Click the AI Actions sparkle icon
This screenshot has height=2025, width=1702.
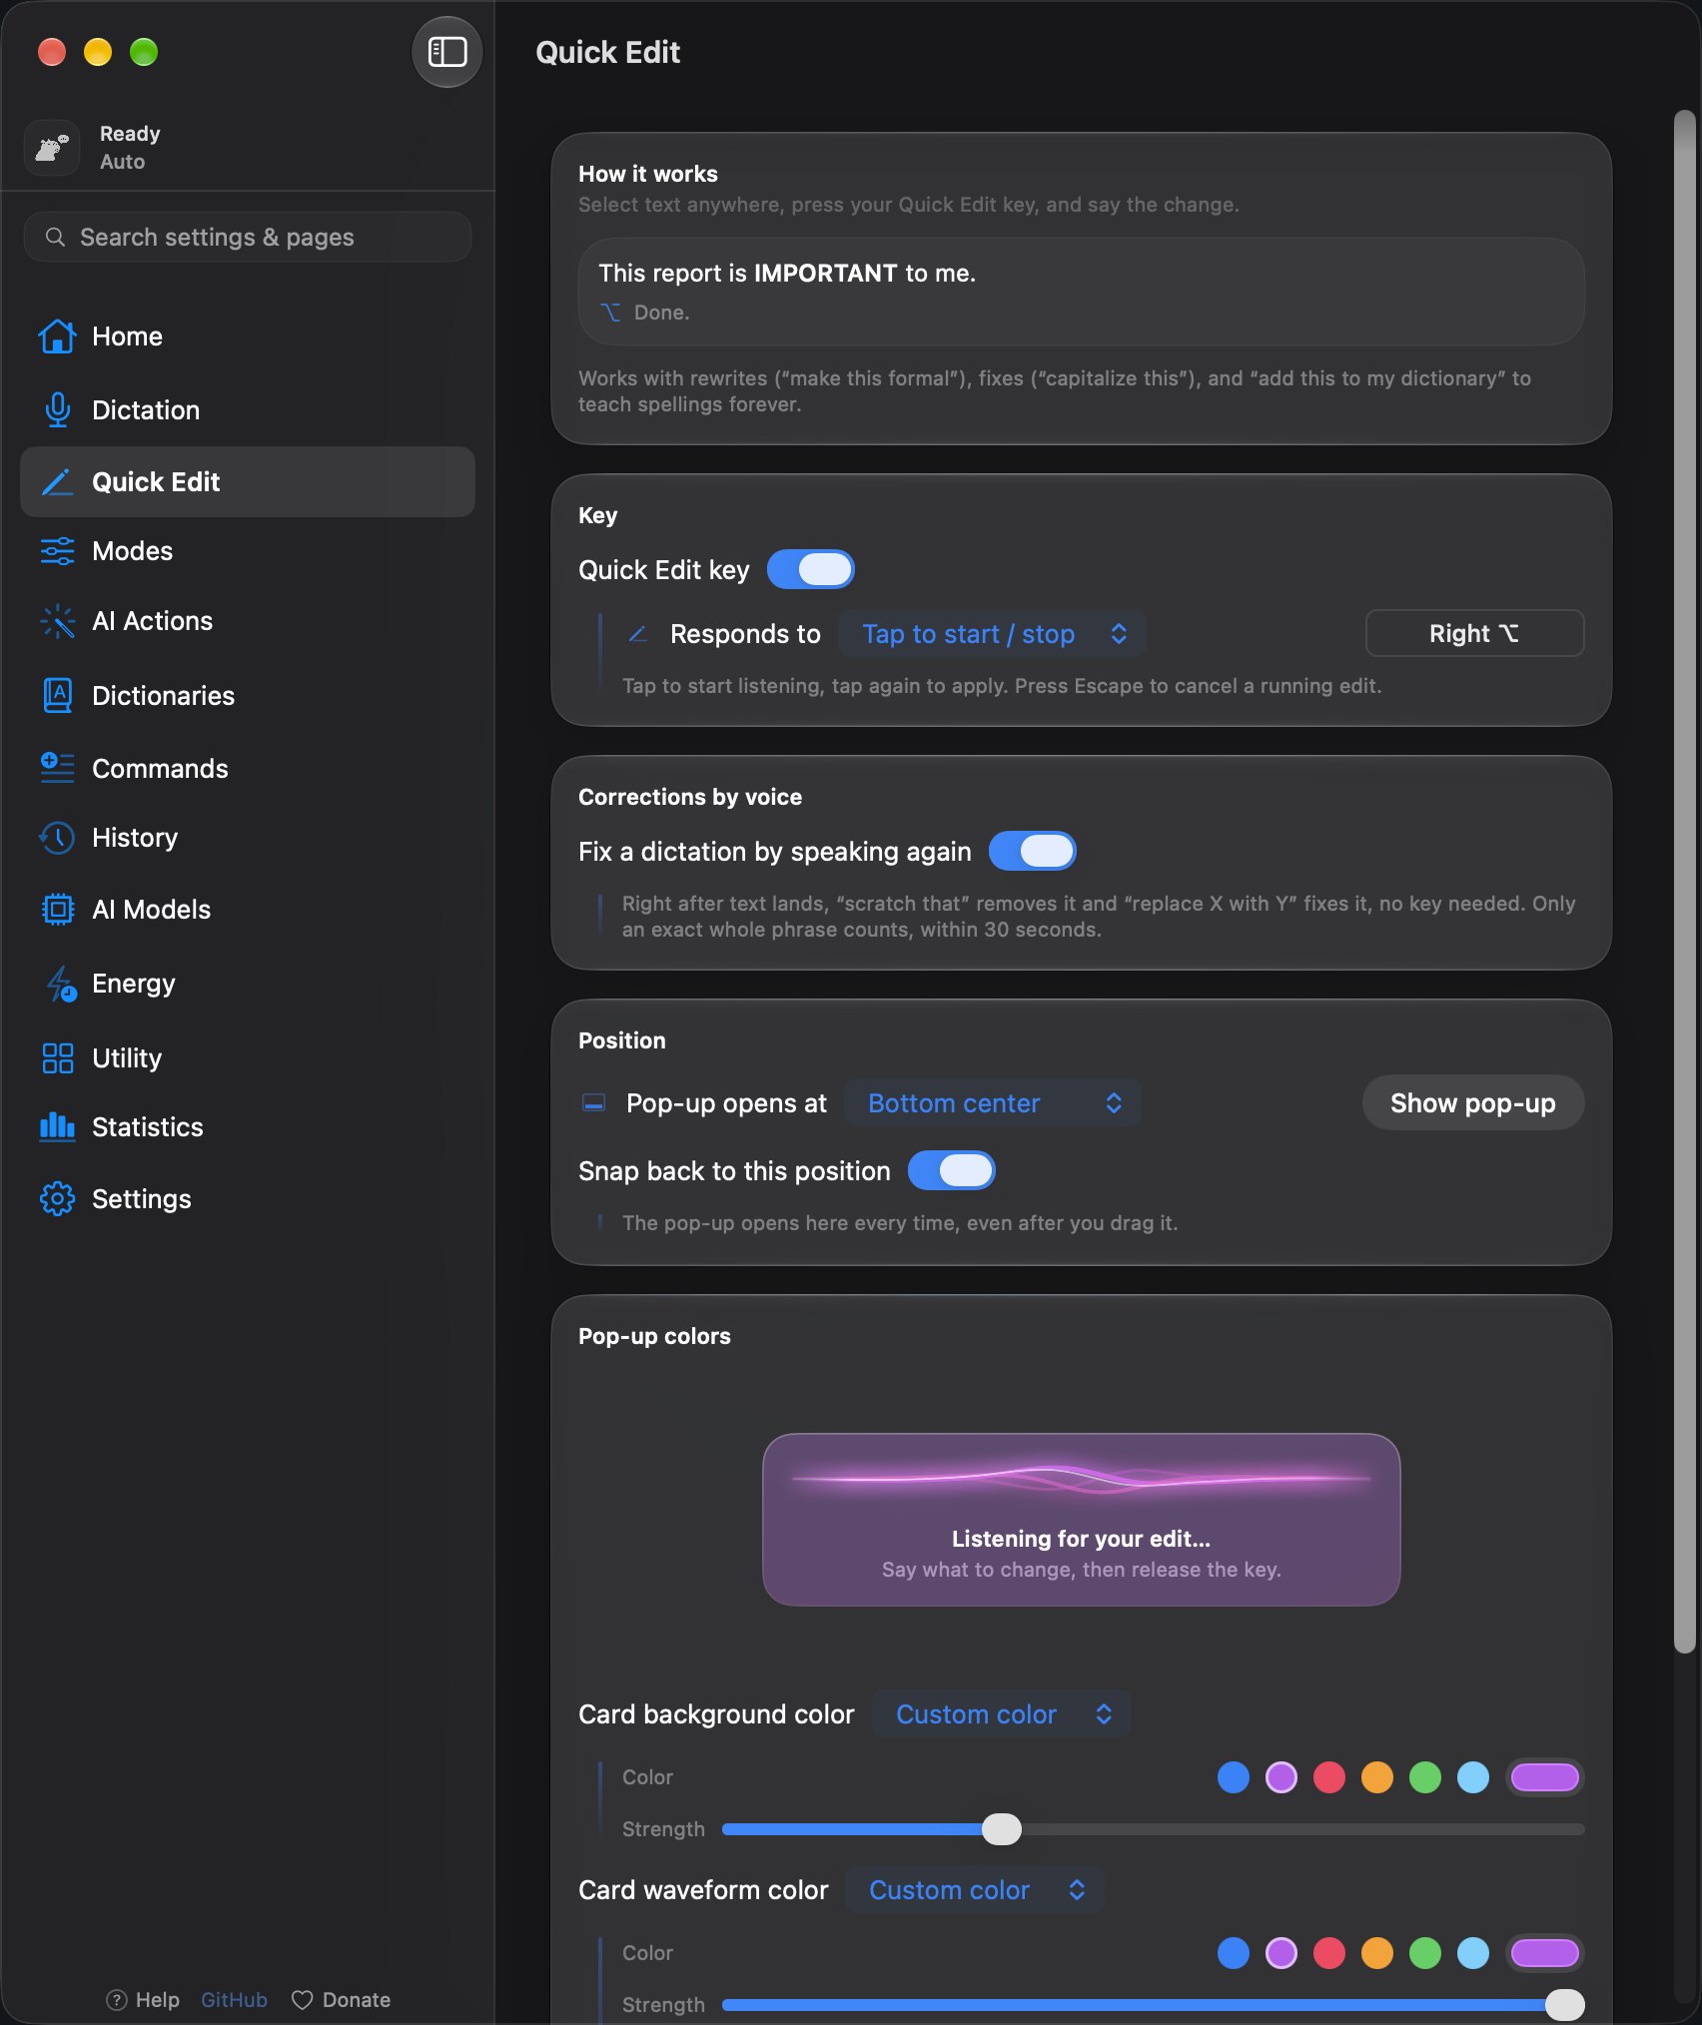click(x=57, y=621)
